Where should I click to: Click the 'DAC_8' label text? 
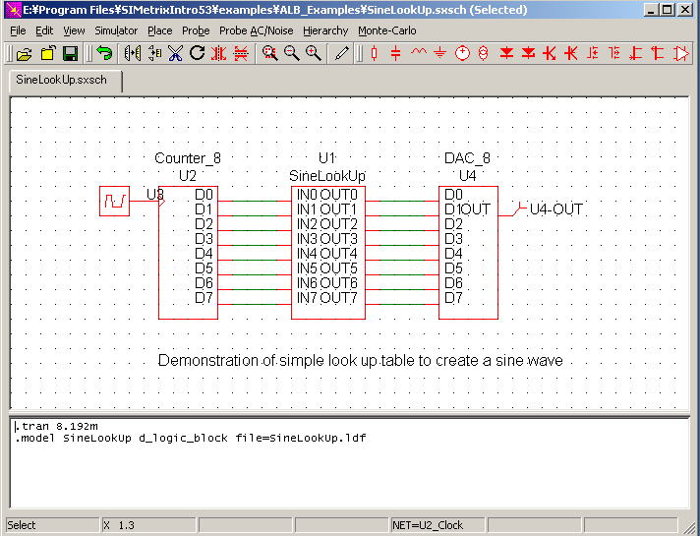click(467, 158)
